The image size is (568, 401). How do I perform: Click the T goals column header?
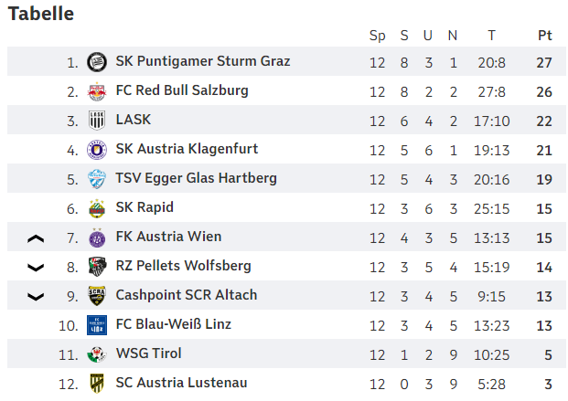pos(491,36)
